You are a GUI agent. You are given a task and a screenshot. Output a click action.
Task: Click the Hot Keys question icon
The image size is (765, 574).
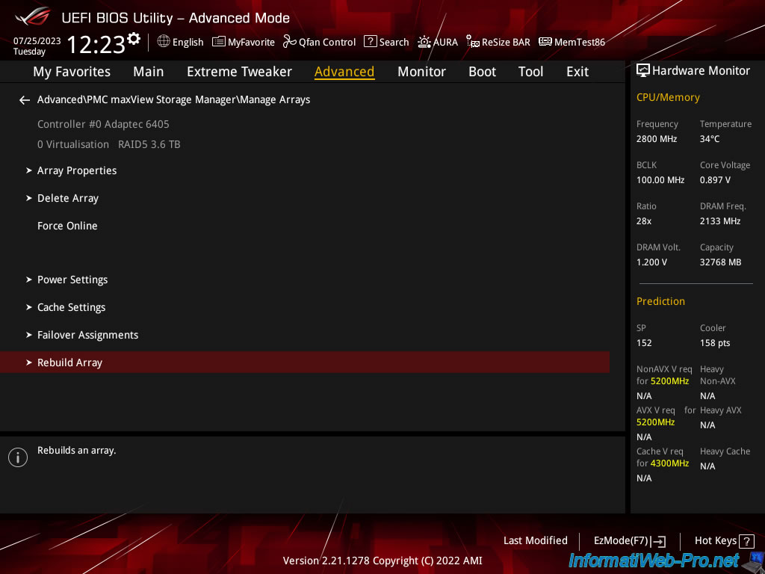[x=746, y=541]
